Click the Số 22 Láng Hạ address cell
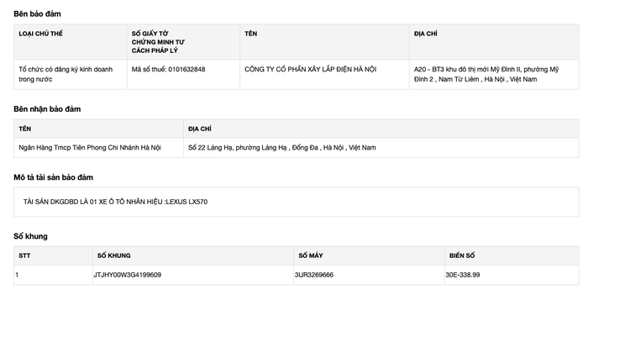This screenshot has width=630, height=358. click(x=281, y=147)
